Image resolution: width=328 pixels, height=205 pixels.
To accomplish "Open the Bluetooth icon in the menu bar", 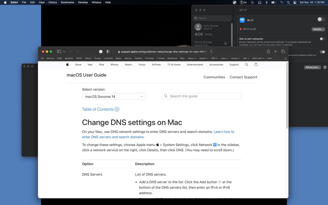I will point(267,2).
